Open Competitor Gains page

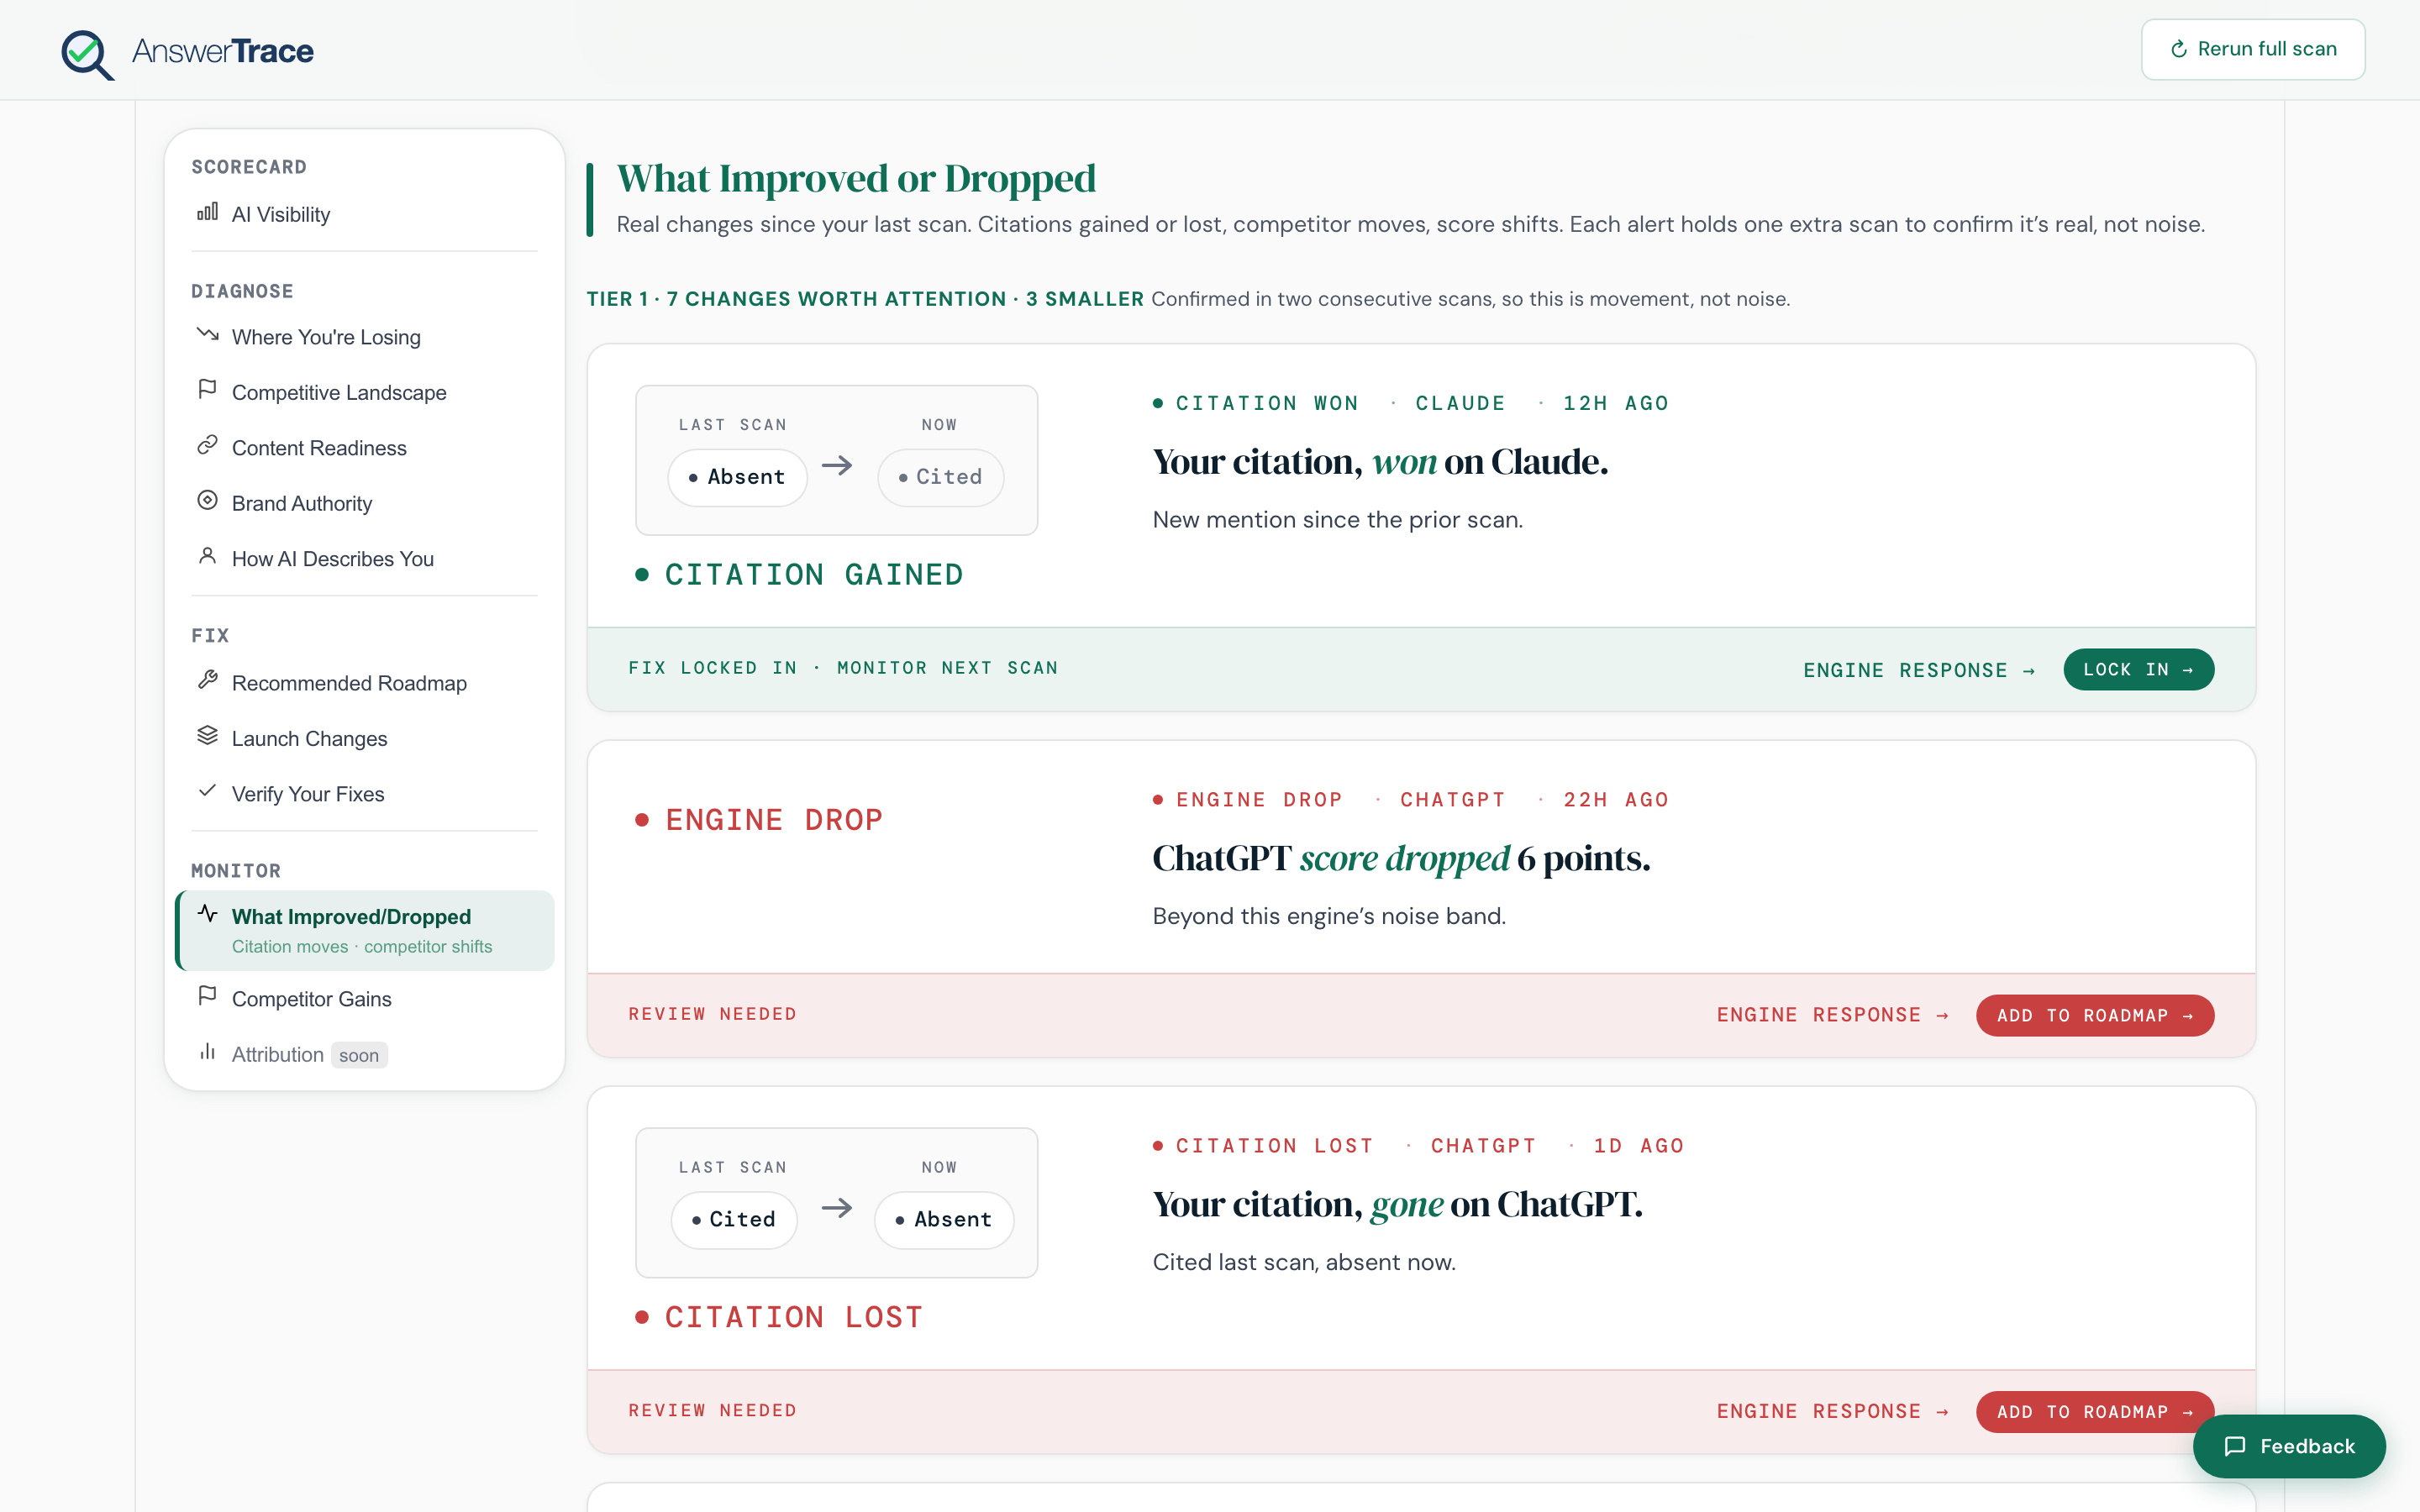[364, 999]
